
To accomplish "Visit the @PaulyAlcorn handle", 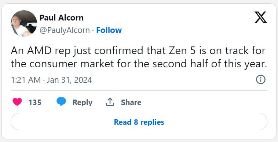I will pos(65,30).
